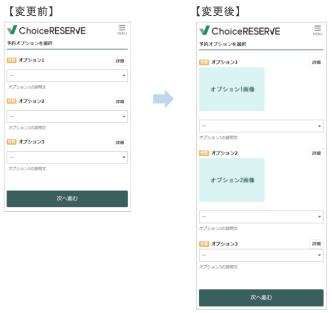Click the オプション1画像 thumbnail
The width and height of the screenshot is (332, 313).
pyautogui.click(x=232, y=89)
